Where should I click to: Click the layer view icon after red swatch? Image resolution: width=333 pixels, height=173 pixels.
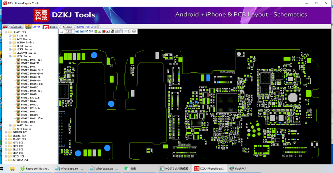coord(113,31)
